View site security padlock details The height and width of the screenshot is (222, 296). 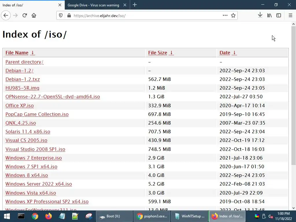click(69, 16)
